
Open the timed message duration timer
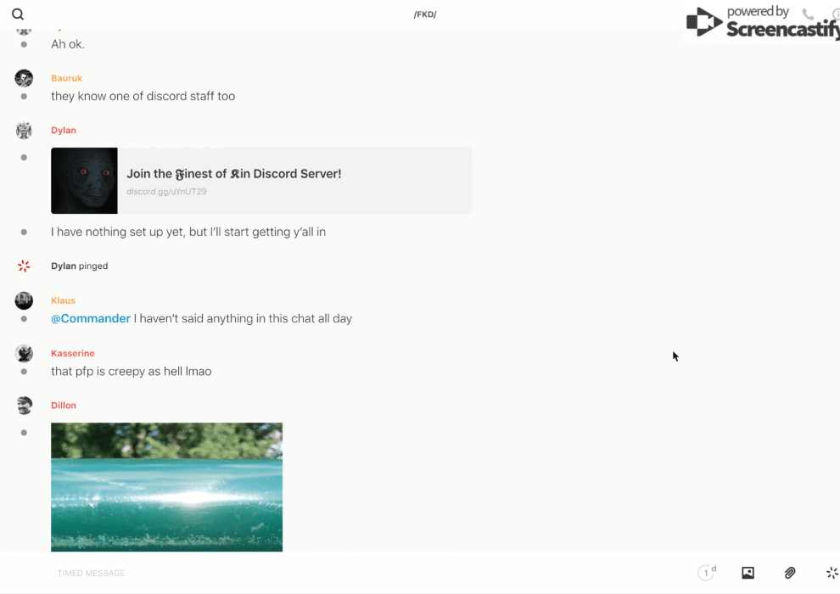[706, 573]
